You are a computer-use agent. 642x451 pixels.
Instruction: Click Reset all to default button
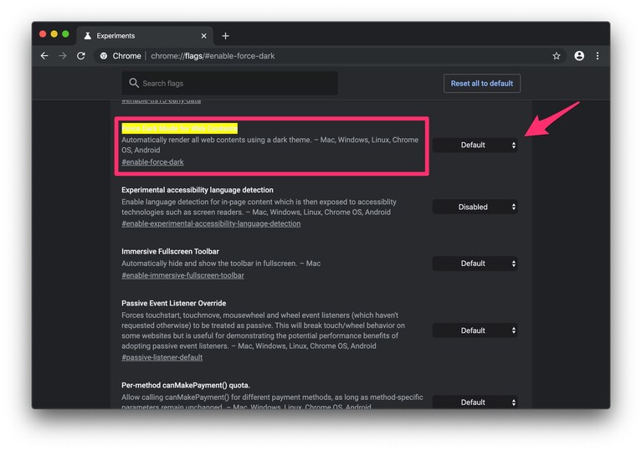pos(482,84)
